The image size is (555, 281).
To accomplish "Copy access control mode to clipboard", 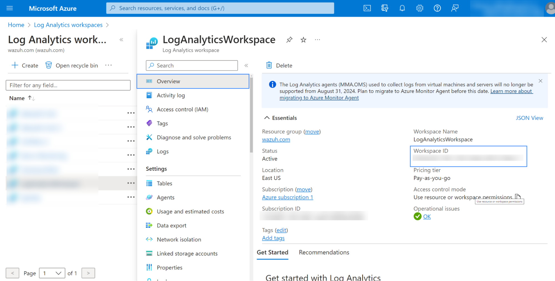I will pos(518,197).
